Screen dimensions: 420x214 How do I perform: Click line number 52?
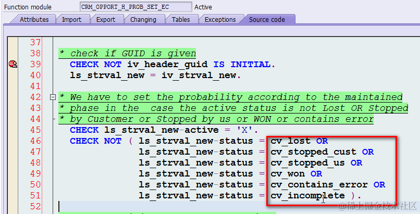[x=35, y=206]
